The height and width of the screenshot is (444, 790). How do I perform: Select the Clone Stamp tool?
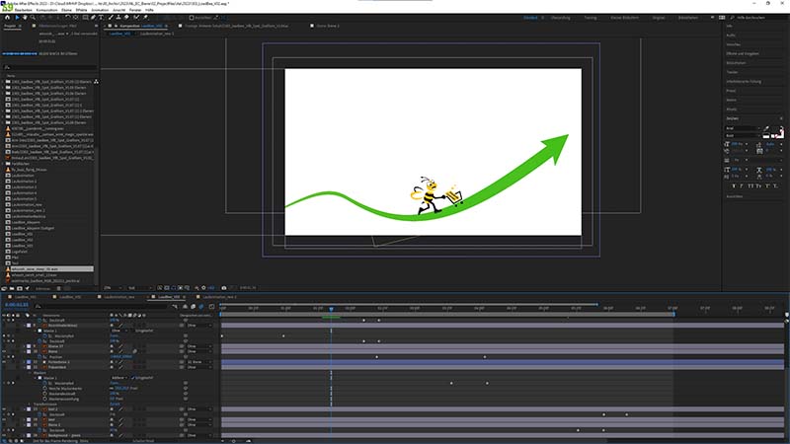[x=118, y=17]
